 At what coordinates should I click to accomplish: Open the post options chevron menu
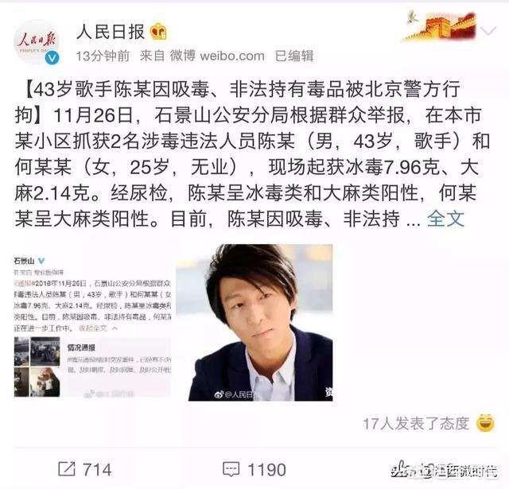(x=488, y=31)
